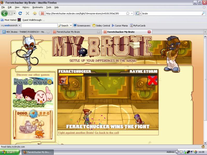The height and width of the screenshot is (155, 207).
Task: Open the Edit menu
Action: tap(10, 7)
